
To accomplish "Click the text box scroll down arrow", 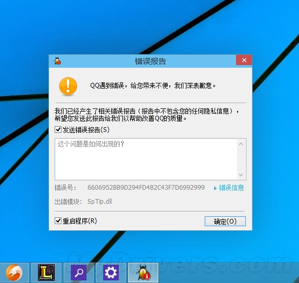I will tap(241, 175).
